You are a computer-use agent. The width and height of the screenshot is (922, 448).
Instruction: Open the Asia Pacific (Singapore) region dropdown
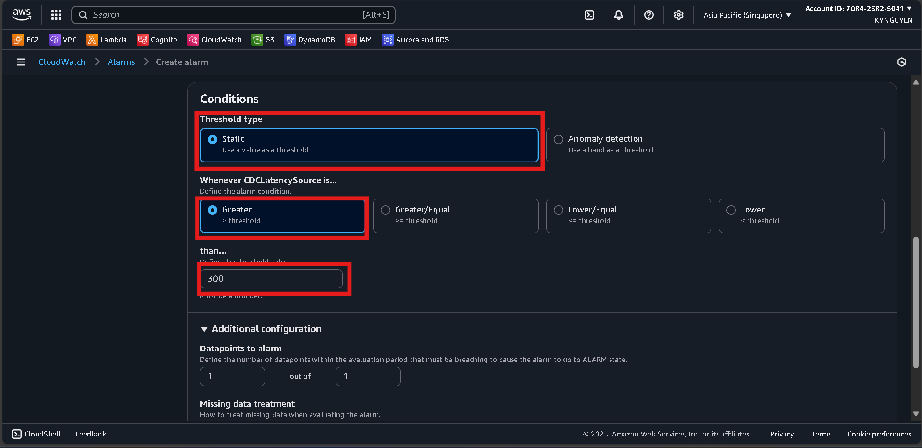coord(746,15)
